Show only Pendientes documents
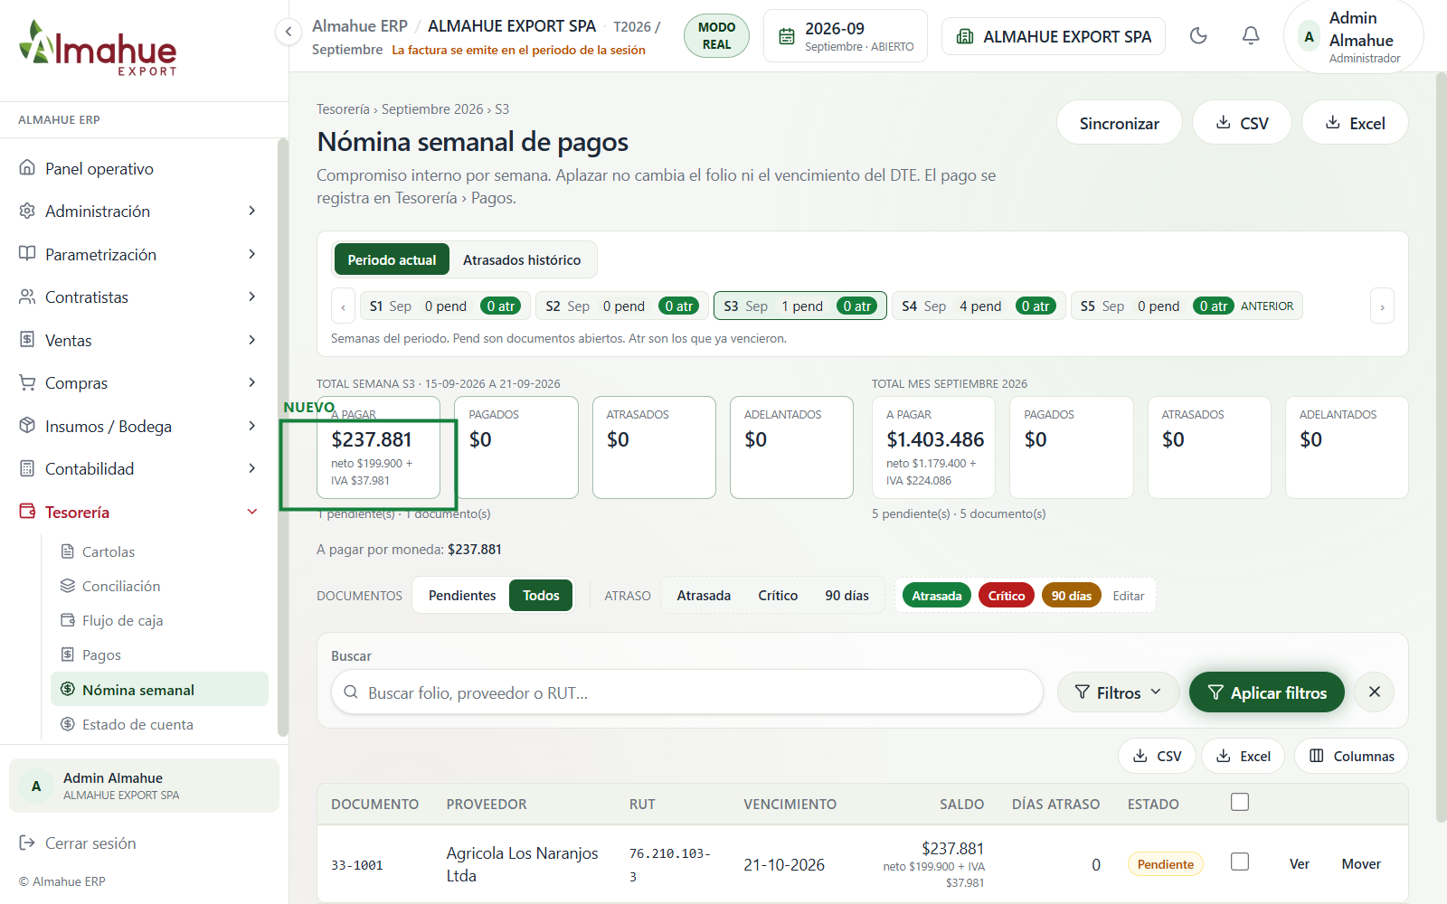 462,596
